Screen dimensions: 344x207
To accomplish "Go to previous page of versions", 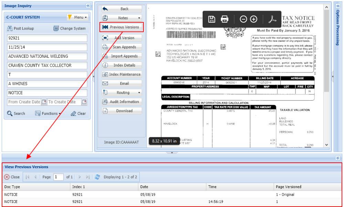I will pyautogui.click(x=35, y=177).
